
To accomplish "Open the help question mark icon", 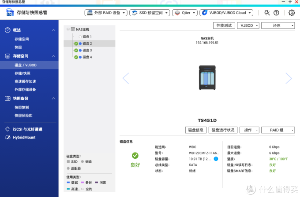I will tap(276, 13).
